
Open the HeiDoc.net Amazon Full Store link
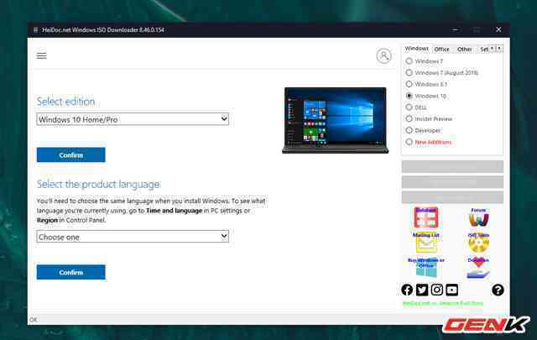click(443, 303)
